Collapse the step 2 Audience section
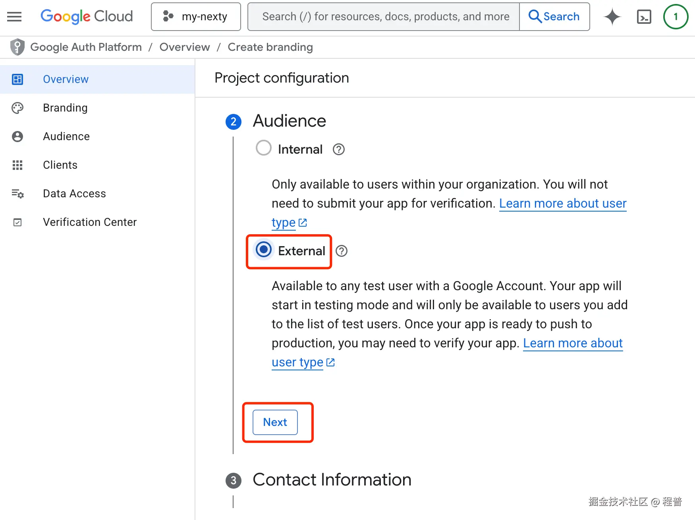The image size is (695, 520). click(289, 121)
